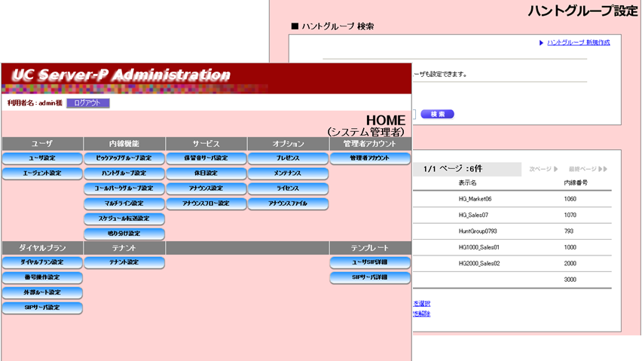The height and width of the screenshot is (361, 642).
Task: Click extension number 1070
Action: pyautogui.click(x=570, y=216)
